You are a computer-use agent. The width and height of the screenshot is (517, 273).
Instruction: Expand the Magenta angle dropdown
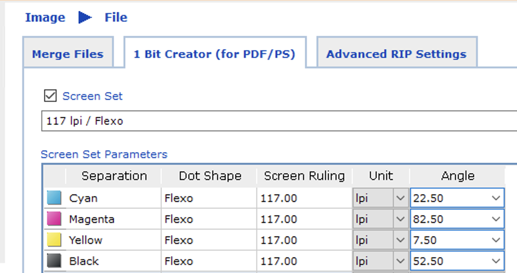coord(495,219)
